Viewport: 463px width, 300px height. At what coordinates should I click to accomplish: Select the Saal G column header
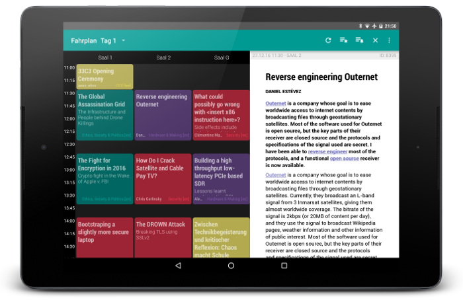(222, 57)
